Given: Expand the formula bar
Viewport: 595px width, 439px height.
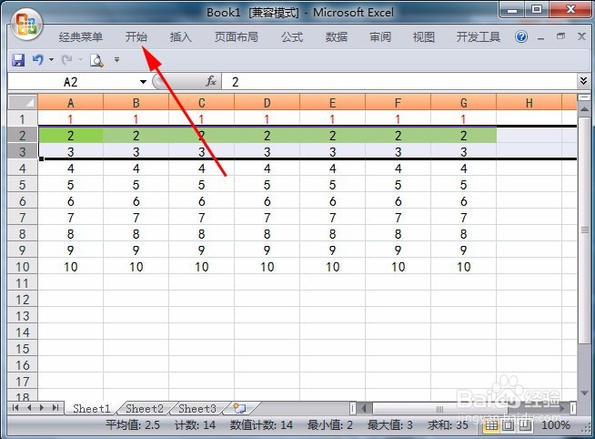Looking at the screenshot, I should [x=583, y=80].
